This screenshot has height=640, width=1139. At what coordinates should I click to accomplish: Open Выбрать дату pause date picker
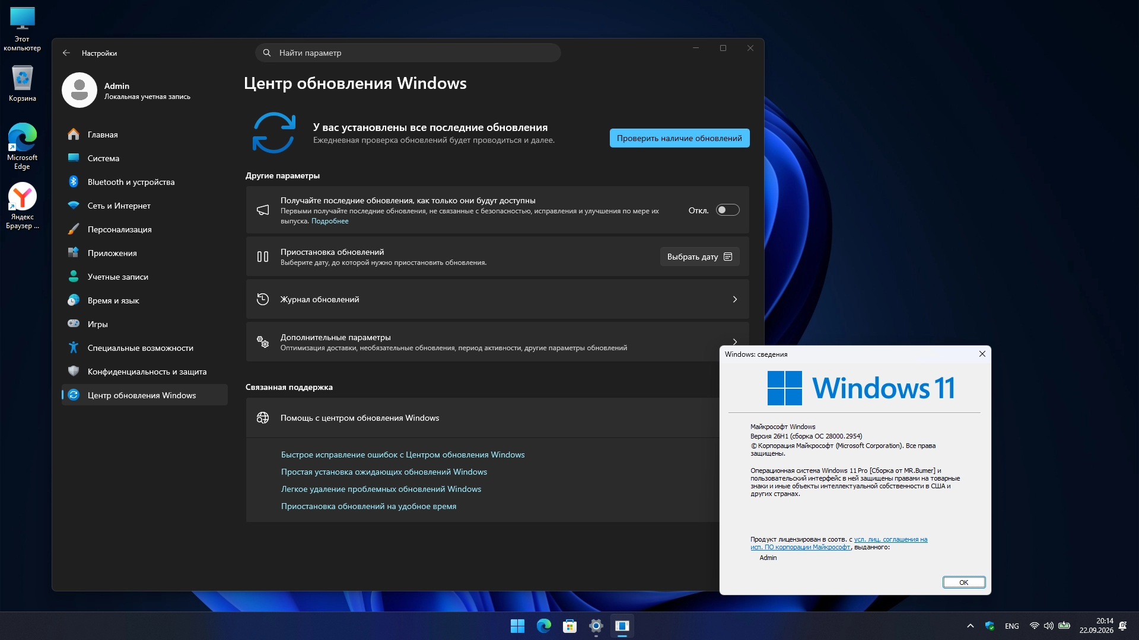pos(699,257)
